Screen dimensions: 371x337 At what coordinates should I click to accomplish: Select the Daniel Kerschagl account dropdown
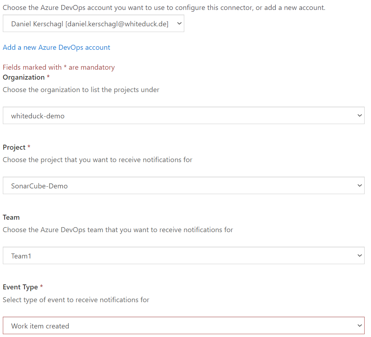93,23
